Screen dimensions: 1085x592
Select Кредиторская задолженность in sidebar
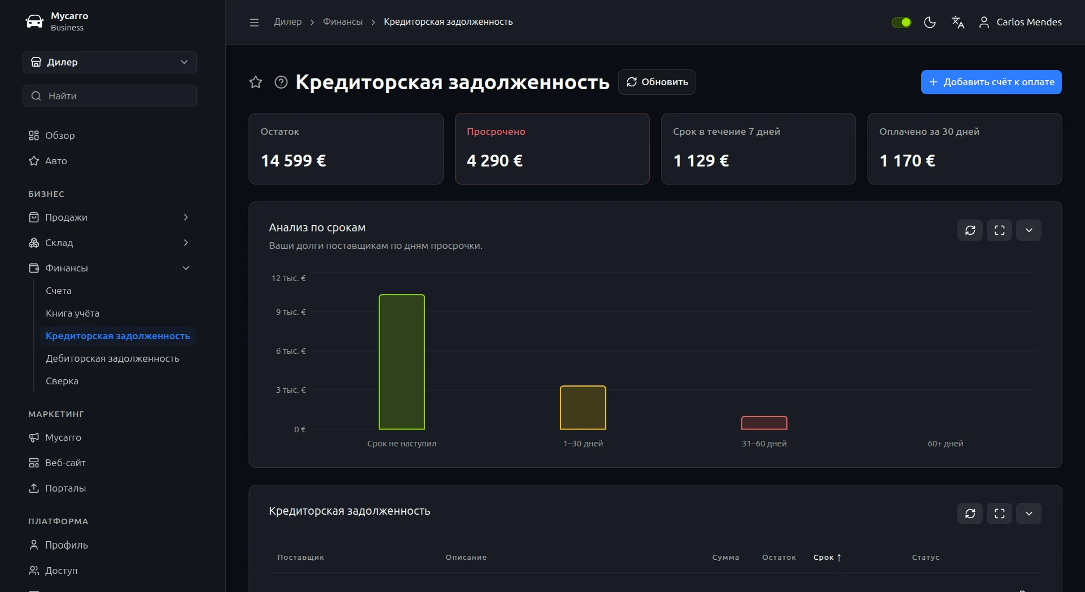[x=118, y=336]
